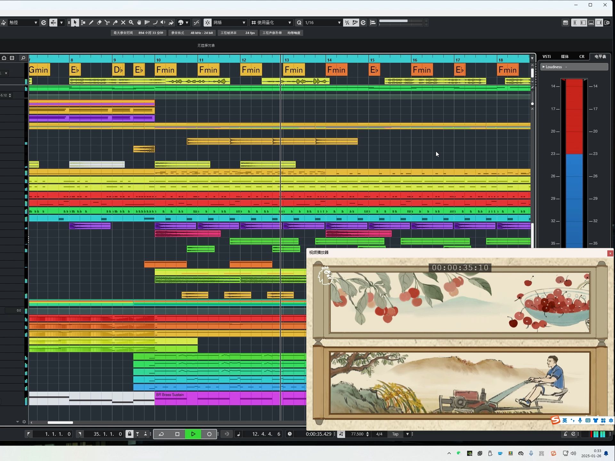Click the Tap tempo button
615x461 pixels.
tap(395, 434)
